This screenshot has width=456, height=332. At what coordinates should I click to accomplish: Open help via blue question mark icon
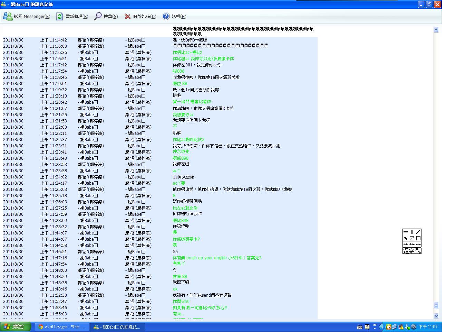[x=166, y=16]
